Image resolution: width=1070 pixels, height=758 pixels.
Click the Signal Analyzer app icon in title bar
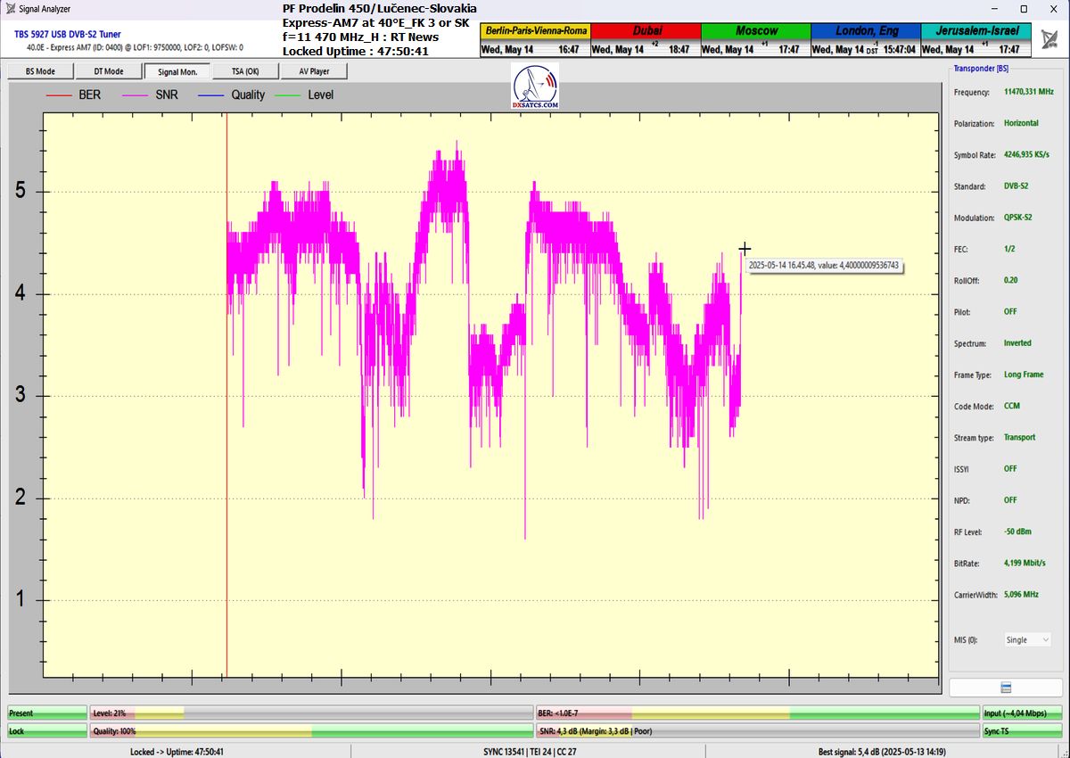pos(10,9)
